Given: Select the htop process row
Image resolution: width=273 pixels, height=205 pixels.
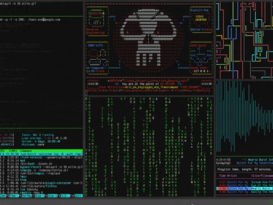Looking at the screenshot, I should coord(41,180).
